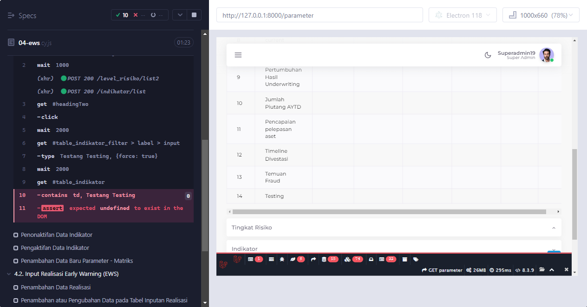
Task: Select the get #table_indikator command
Action: tap(104, 182)
